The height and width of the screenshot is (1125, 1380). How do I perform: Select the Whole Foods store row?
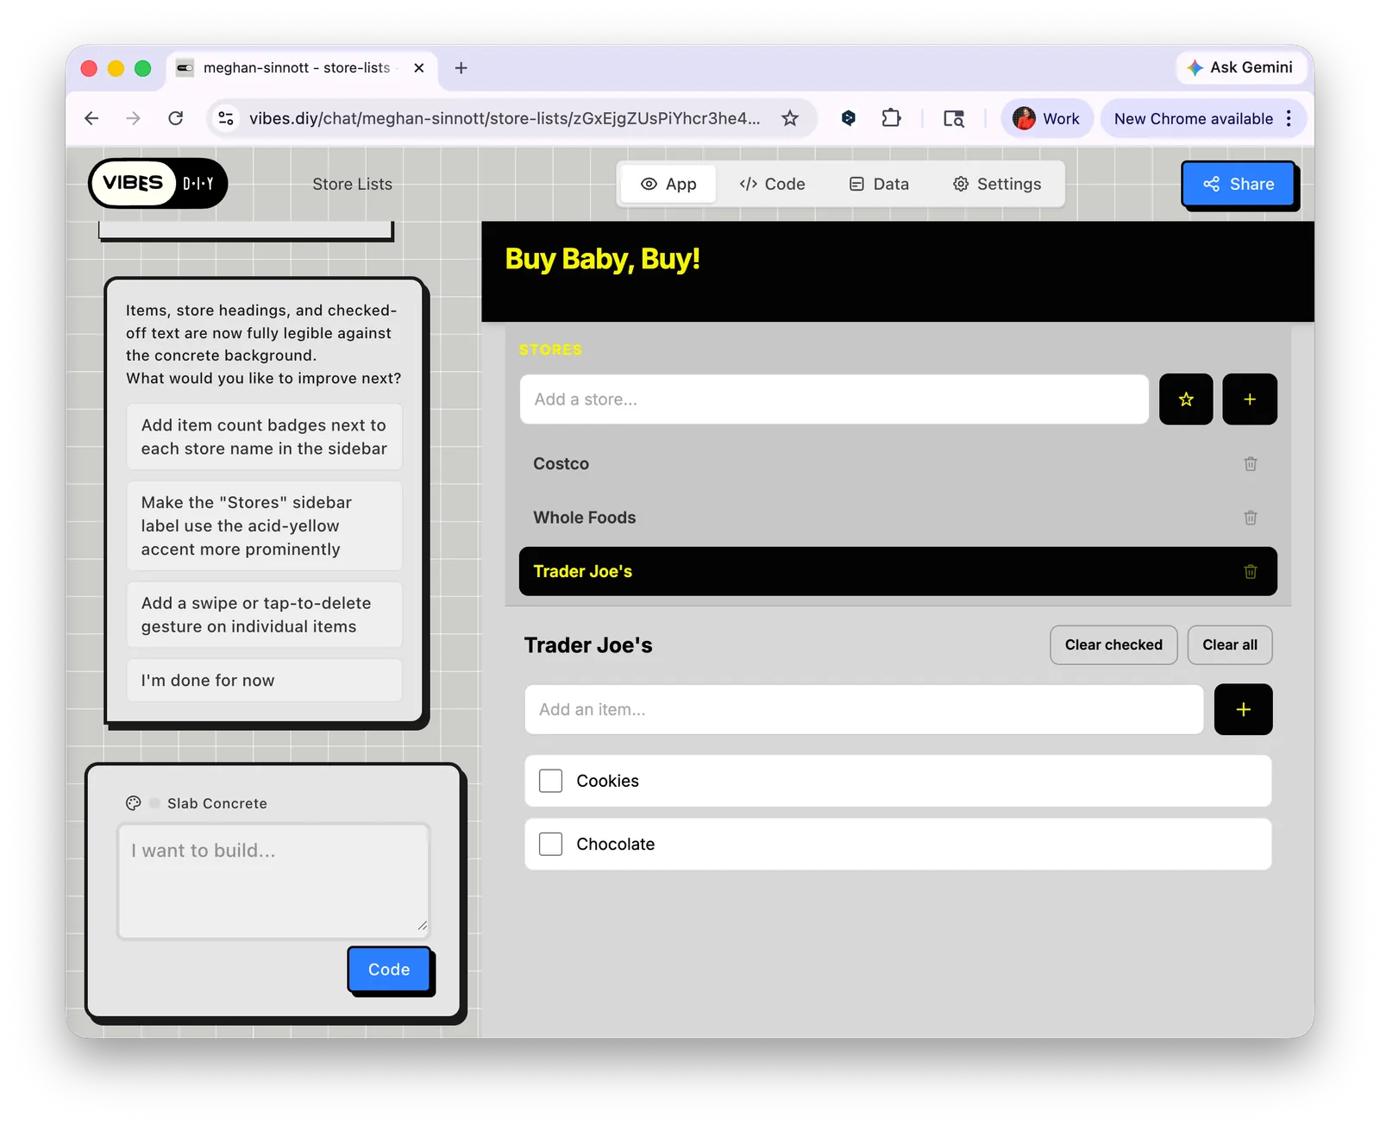click(x=898, y=518)
